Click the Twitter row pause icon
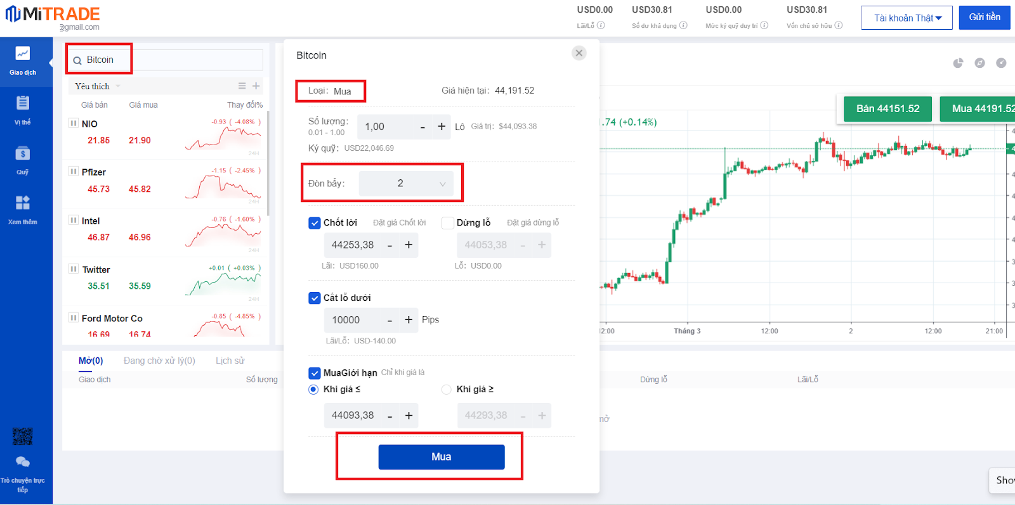Viewport: 1015px width, 505px height. [74, 269]
